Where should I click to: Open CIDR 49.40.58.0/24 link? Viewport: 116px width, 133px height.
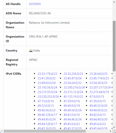[x=72, y=110]
